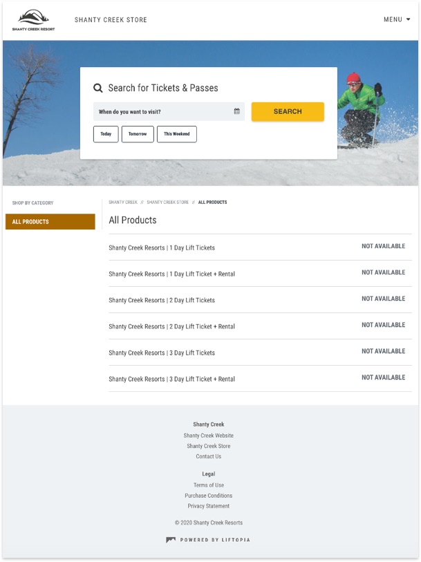This screenshot has width=421, height=562.
Task: Click the ALL PRODUCTS breadcrumb
Action: [x=212, y=202]
